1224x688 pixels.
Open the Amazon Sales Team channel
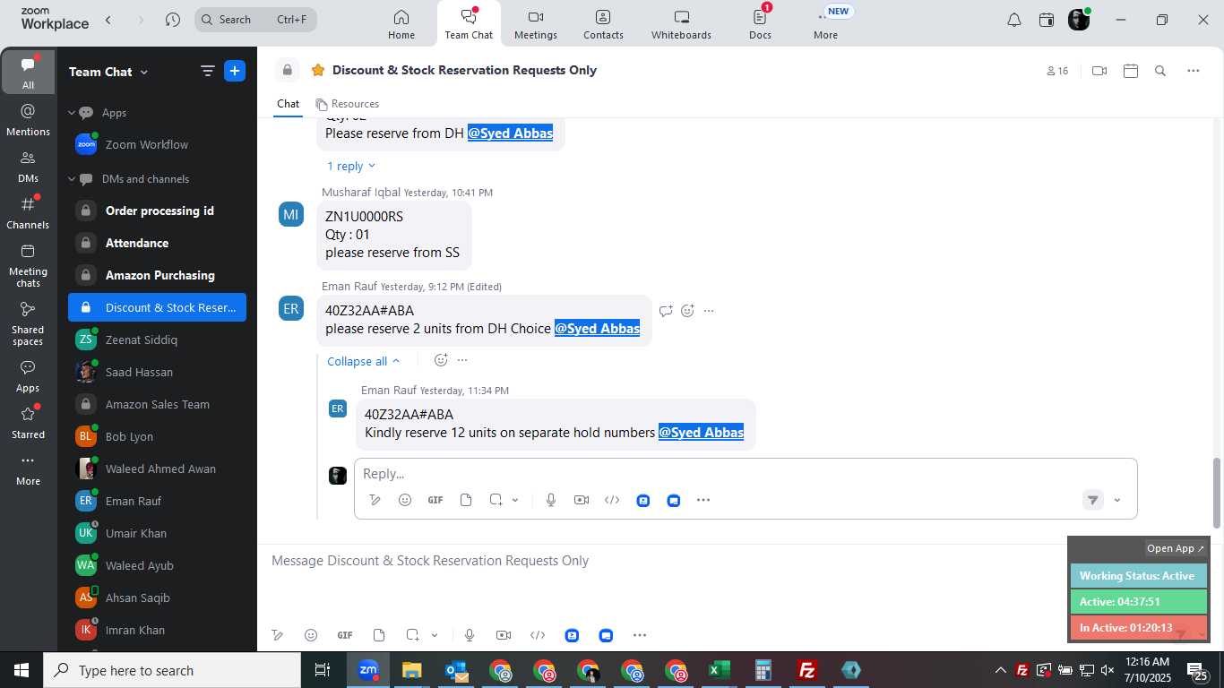pos(157,404)
